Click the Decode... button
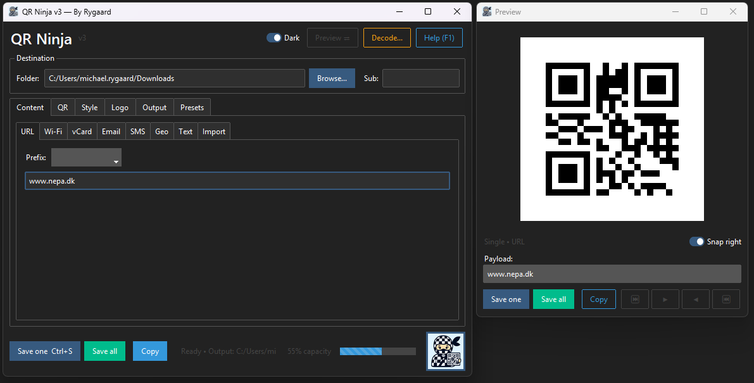 click(387, 38)
